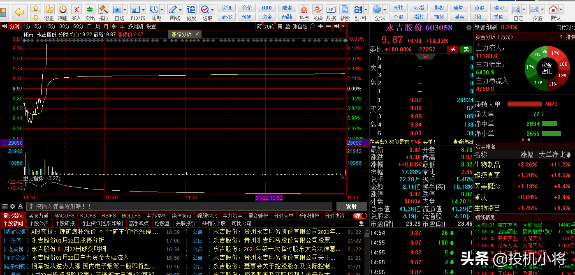The height and width of the screenshot is (275, 575).
Task: Open the 新股 IPO icon
Action: click(x=345, y=9)
